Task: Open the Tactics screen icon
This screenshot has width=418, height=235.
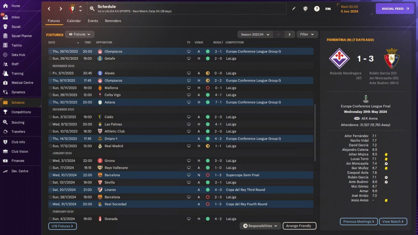Action: coord(5,45)
